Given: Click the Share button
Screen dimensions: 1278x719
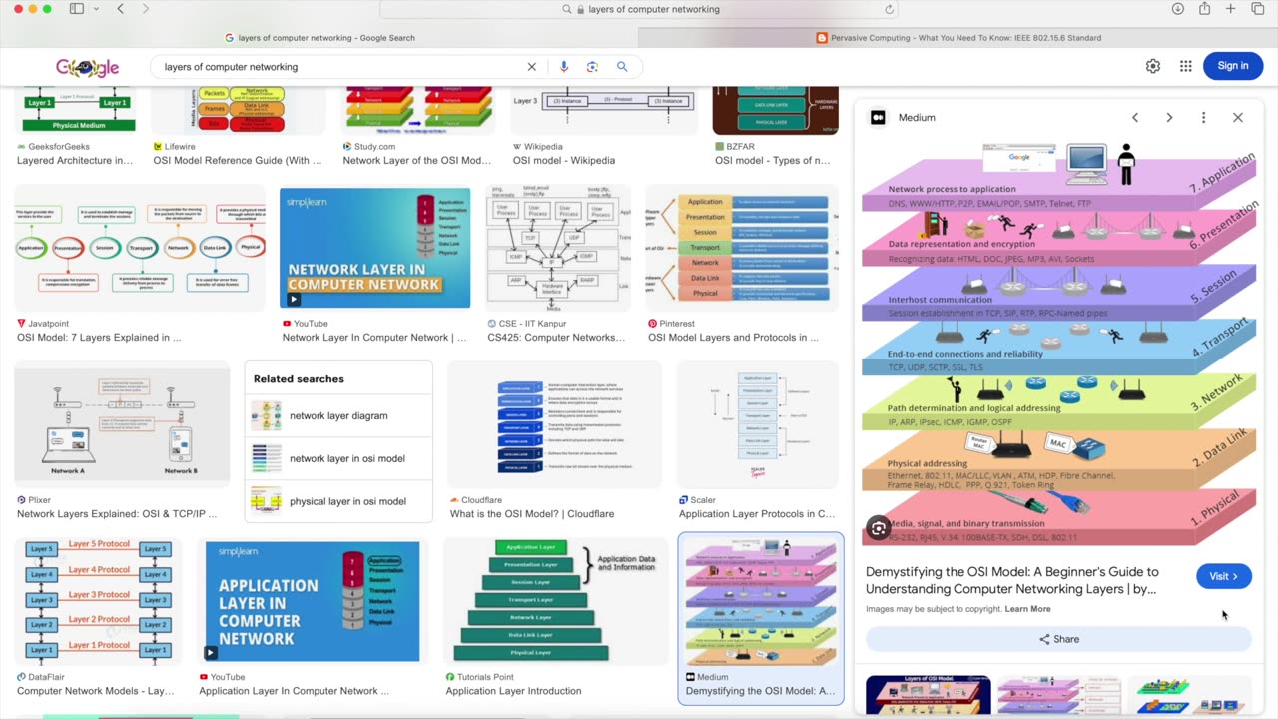Looking at the screenshot, I should 1058,639.
